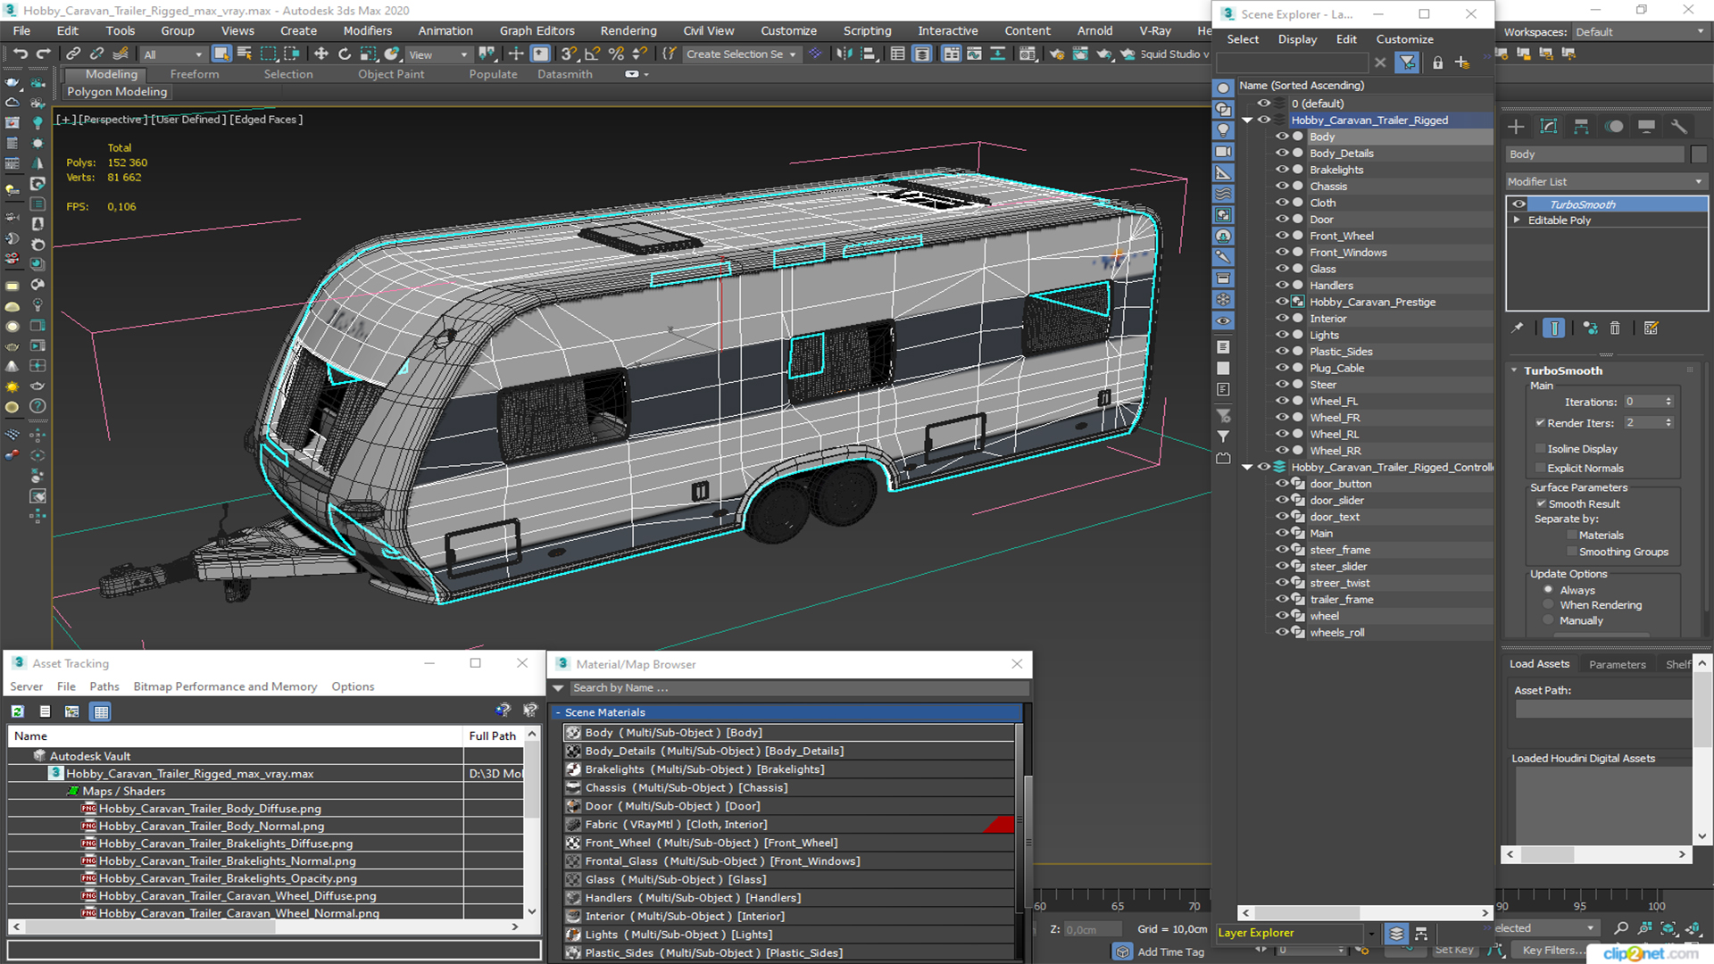Collapse the Hobby_Caravan_Trailer_Rigged layer
Screen dimensions: 1714x964
click(x=1247, y=120)
